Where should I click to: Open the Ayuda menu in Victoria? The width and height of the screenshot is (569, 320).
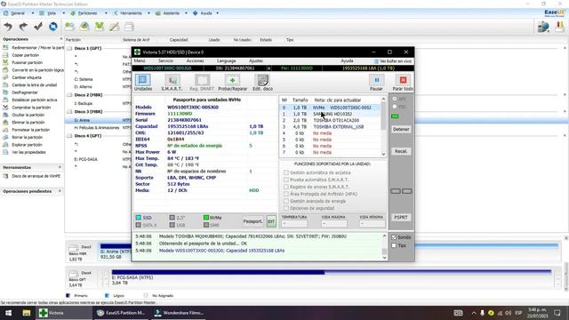pos(348,61)
